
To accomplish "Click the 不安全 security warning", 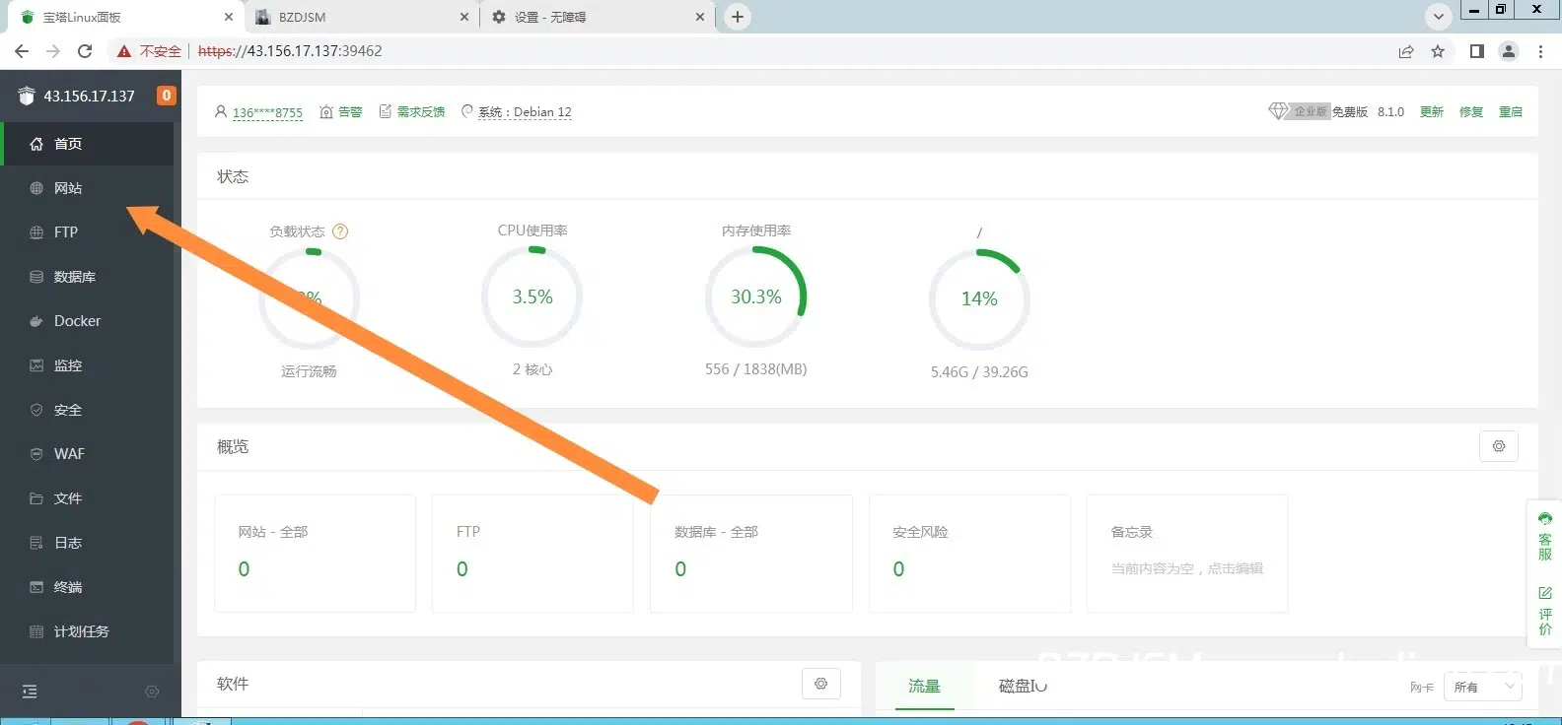I will (x=150, y=51).
